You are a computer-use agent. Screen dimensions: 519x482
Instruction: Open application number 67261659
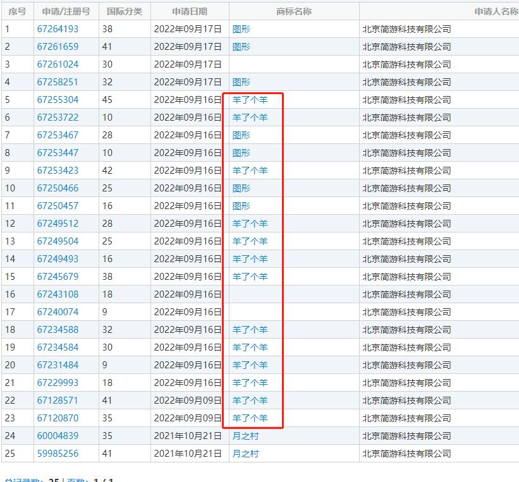[58, 47]
